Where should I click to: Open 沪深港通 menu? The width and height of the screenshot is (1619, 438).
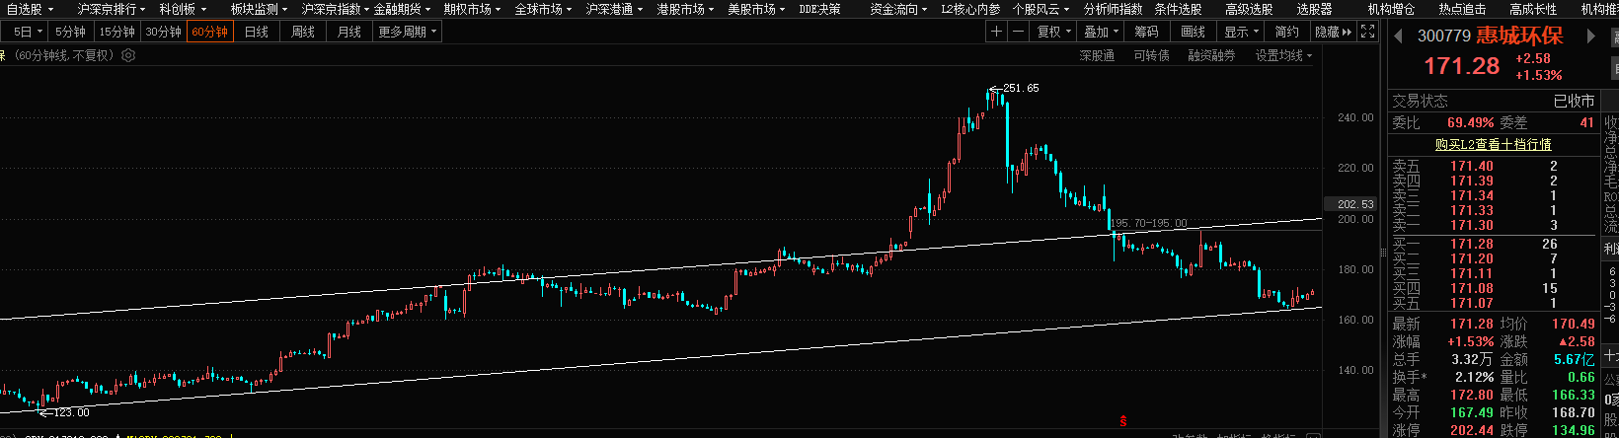614,9
